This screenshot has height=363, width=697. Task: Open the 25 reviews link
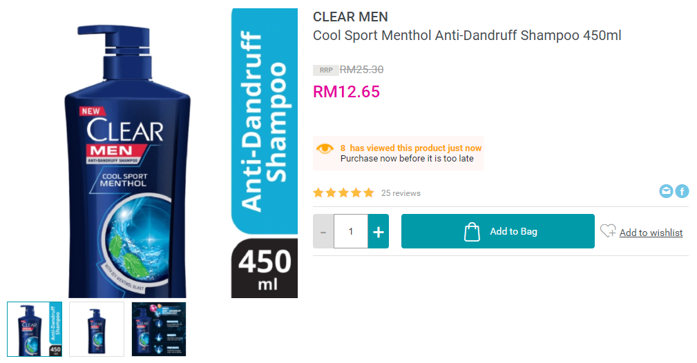pos(401,193)
